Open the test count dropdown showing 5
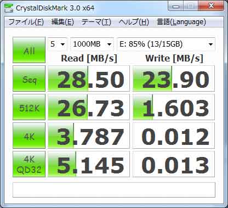Screen dimensions: 228x208 58,44
